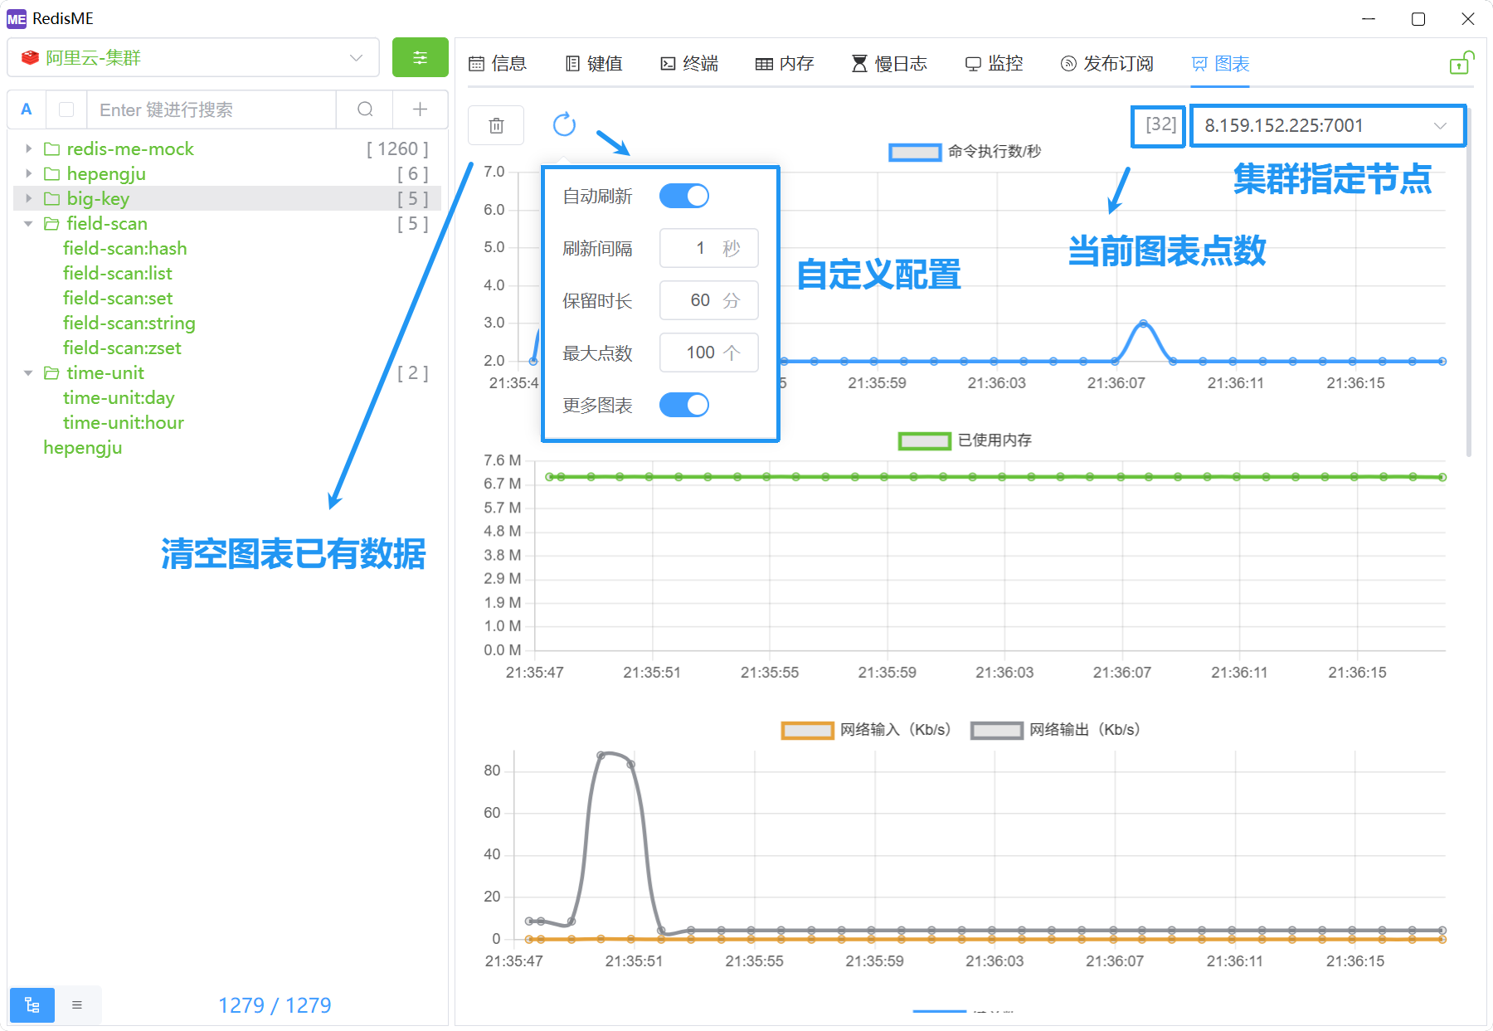
Task: Click the trash icon to clear chart data
Action: tap(496, 125)
